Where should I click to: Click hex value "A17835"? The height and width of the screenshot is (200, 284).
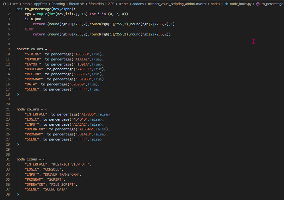pyautogui.click(x=88, y=114)
